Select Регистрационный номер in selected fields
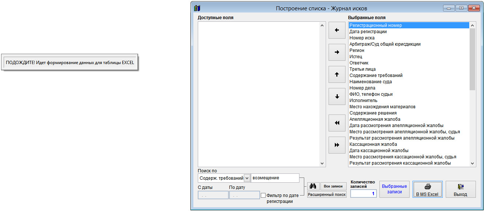This screenshot has height=211, width=484. 409,25
